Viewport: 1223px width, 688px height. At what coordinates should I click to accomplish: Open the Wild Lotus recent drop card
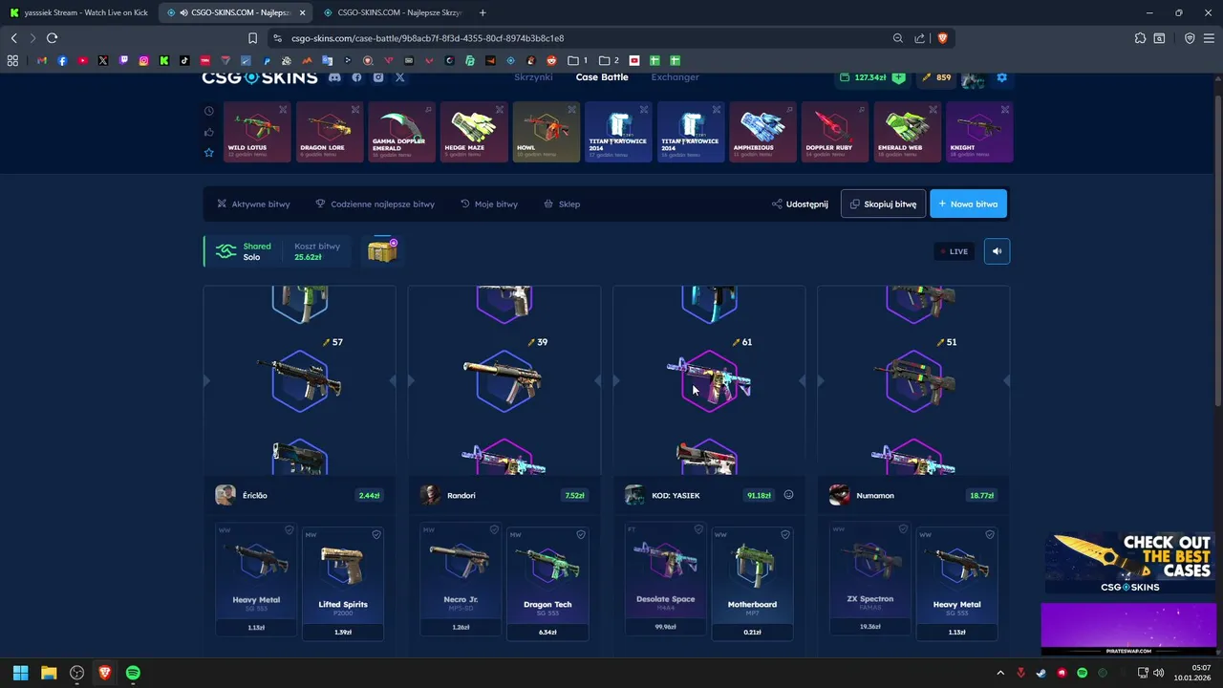tap(257, 132)
